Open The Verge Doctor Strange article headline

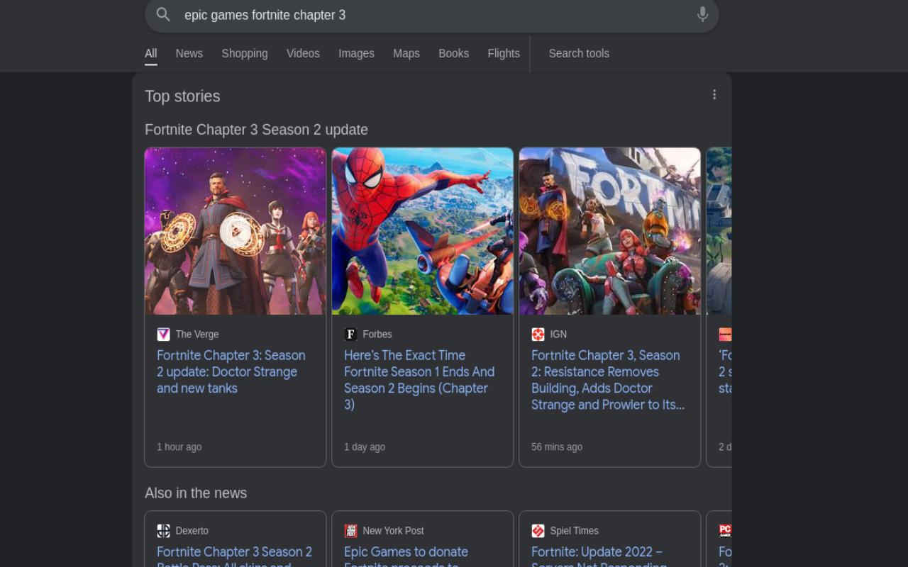[231, 371]
